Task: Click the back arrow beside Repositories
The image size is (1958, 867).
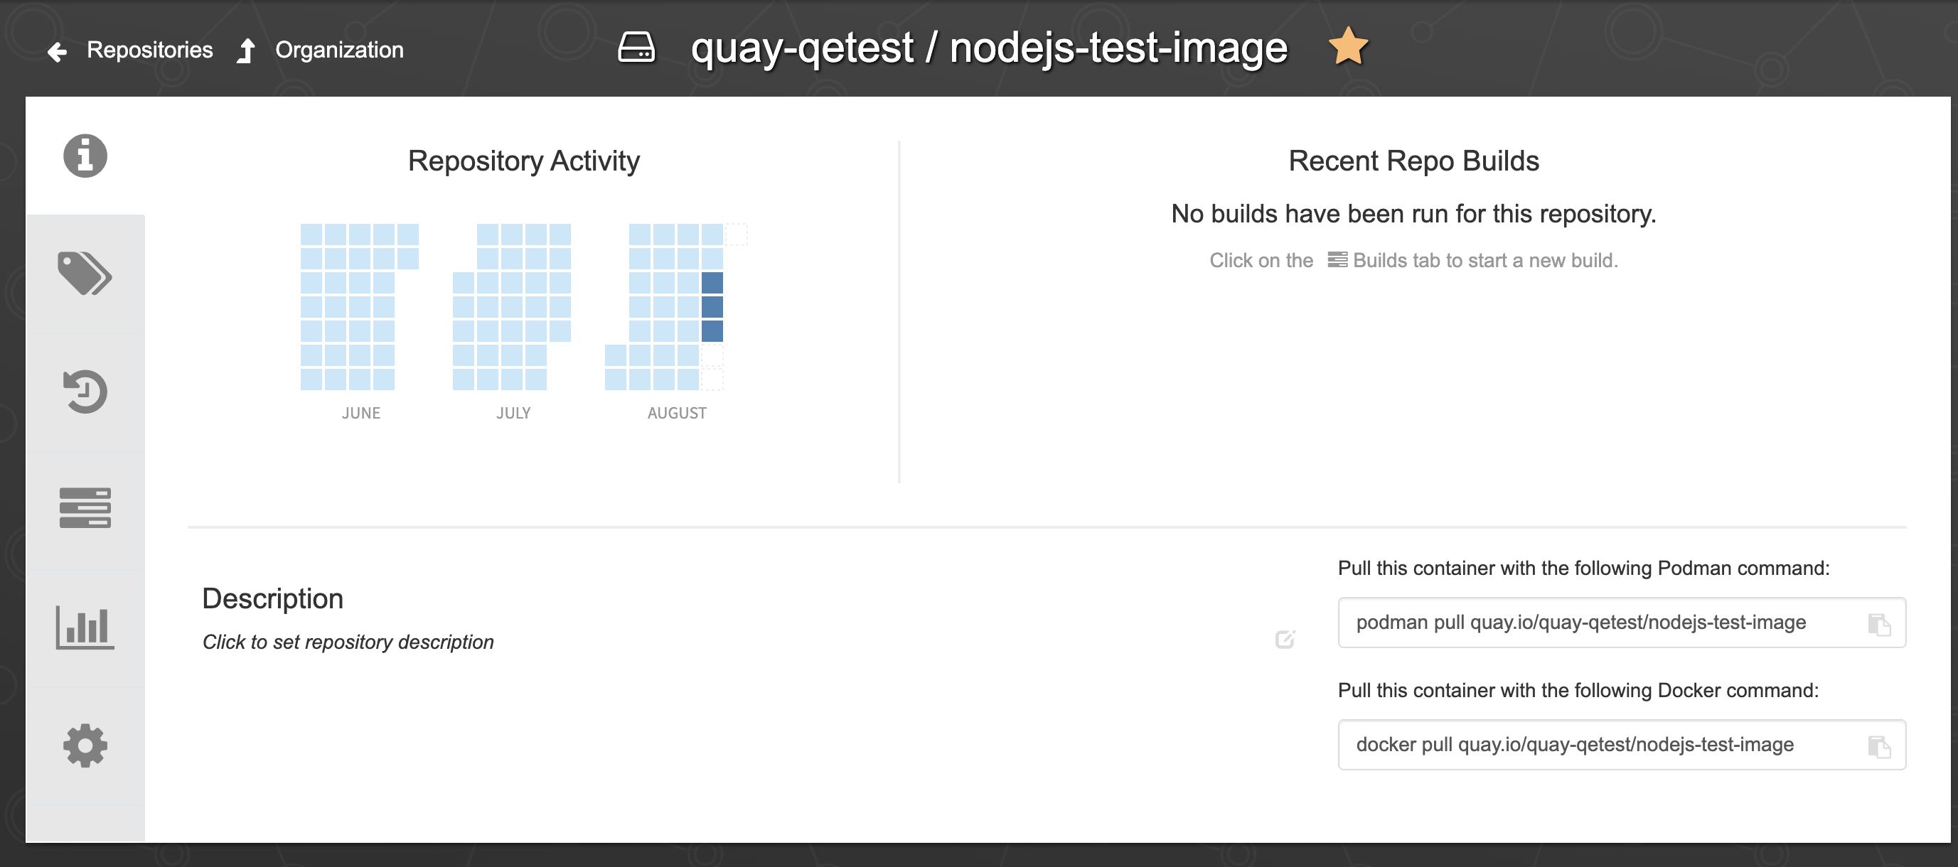Action: pyautogui.click(x=57, y=52)
